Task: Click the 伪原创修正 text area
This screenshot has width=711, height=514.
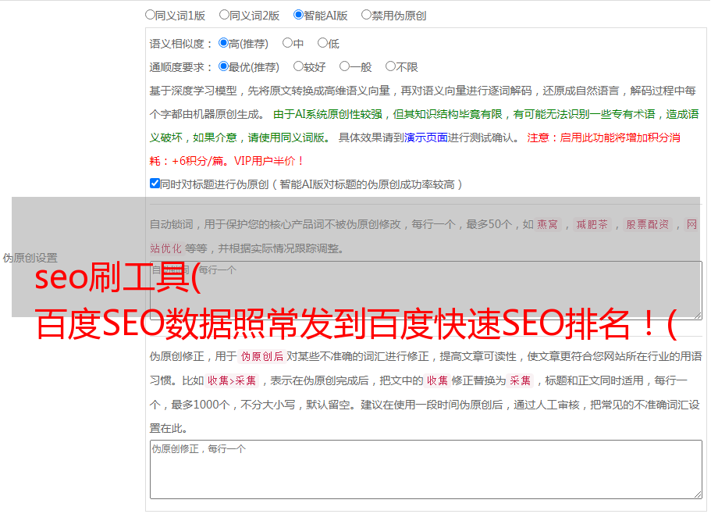Action: click(x=426, y=469)
